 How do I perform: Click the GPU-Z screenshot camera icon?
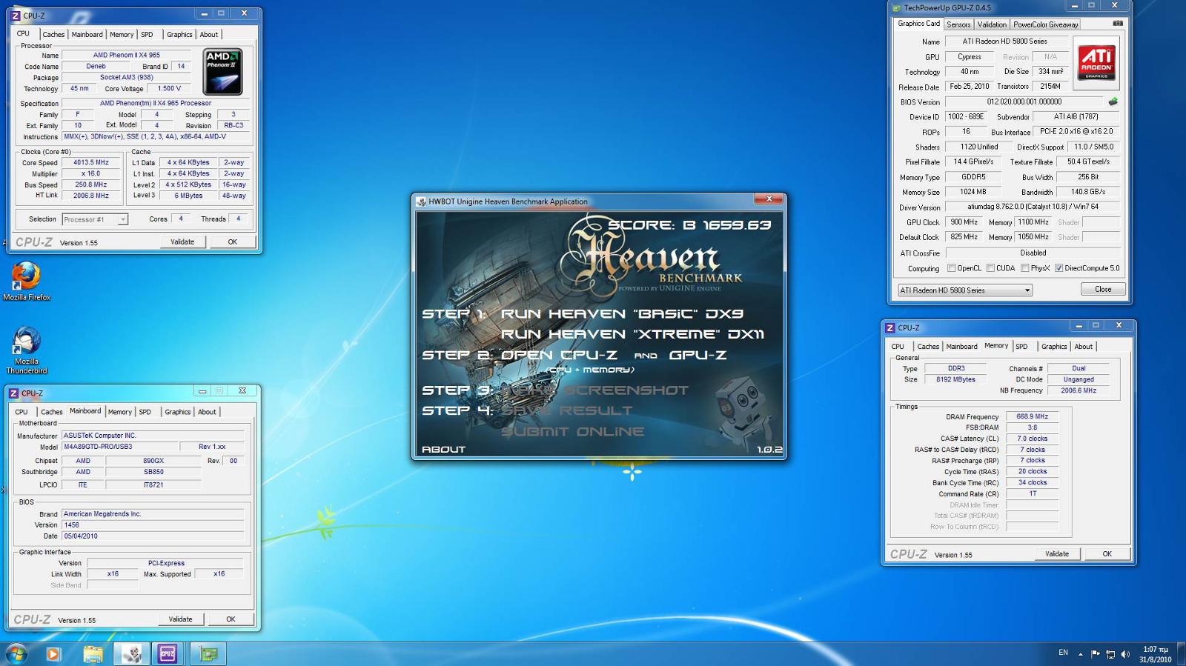click(x=1118, y=24)
